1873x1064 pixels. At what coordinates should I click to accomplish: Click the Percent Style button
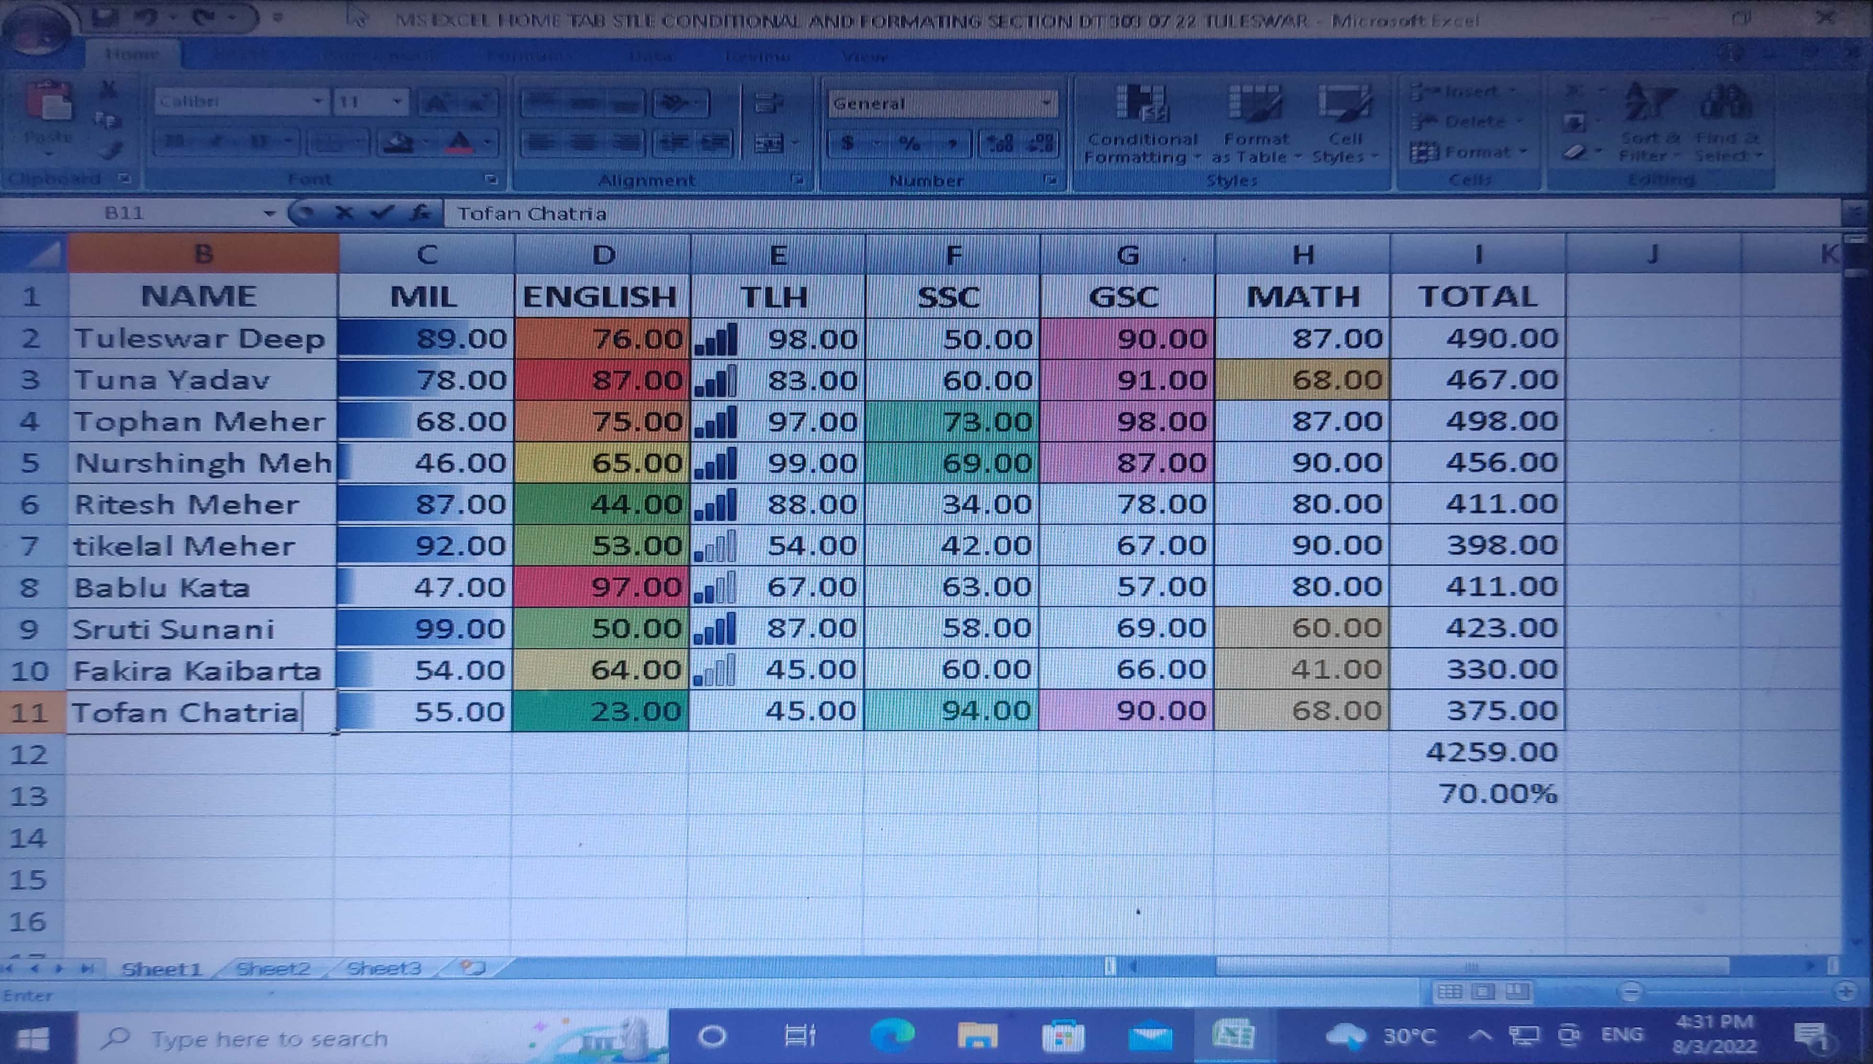pos(909,143)
